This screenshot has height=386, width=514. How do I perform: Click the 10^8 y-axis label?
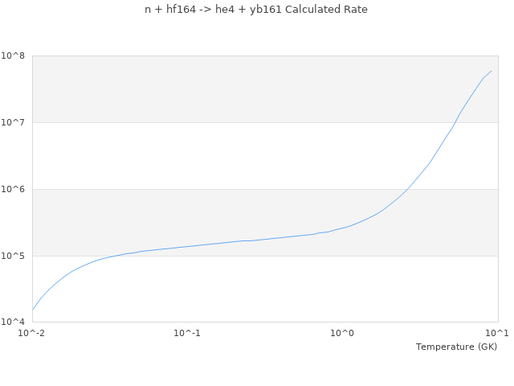14,56
